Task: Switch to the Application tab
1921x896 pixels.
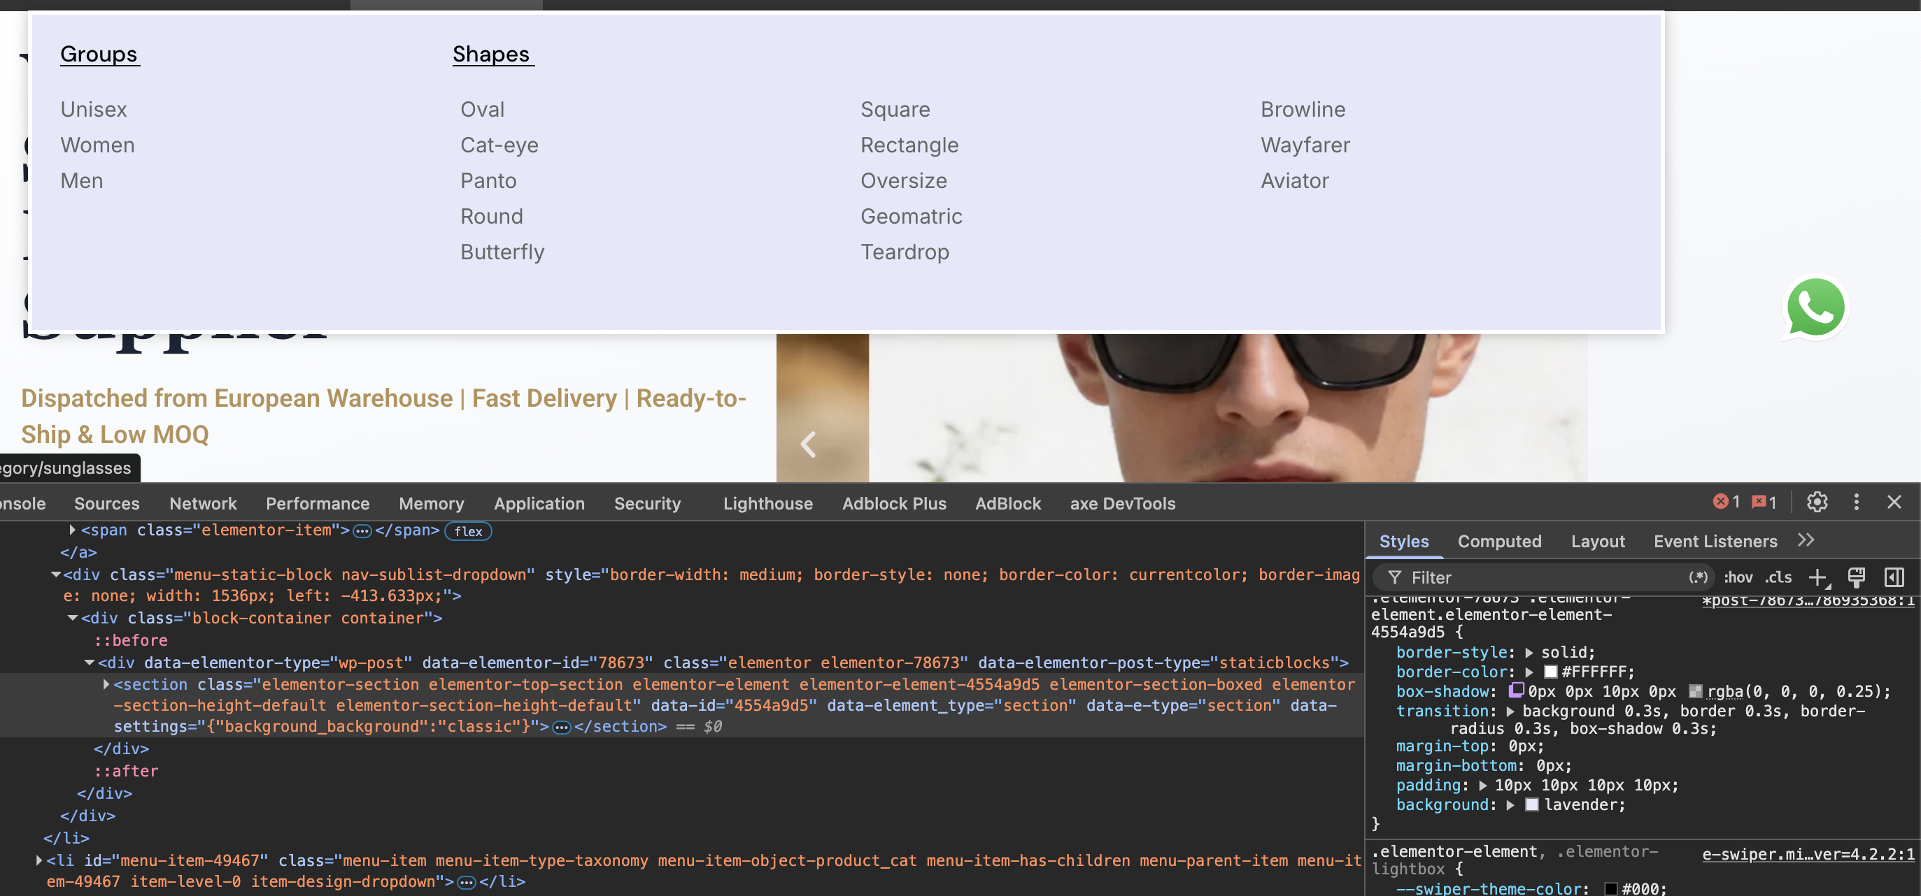Action: [x=539, y=503]
